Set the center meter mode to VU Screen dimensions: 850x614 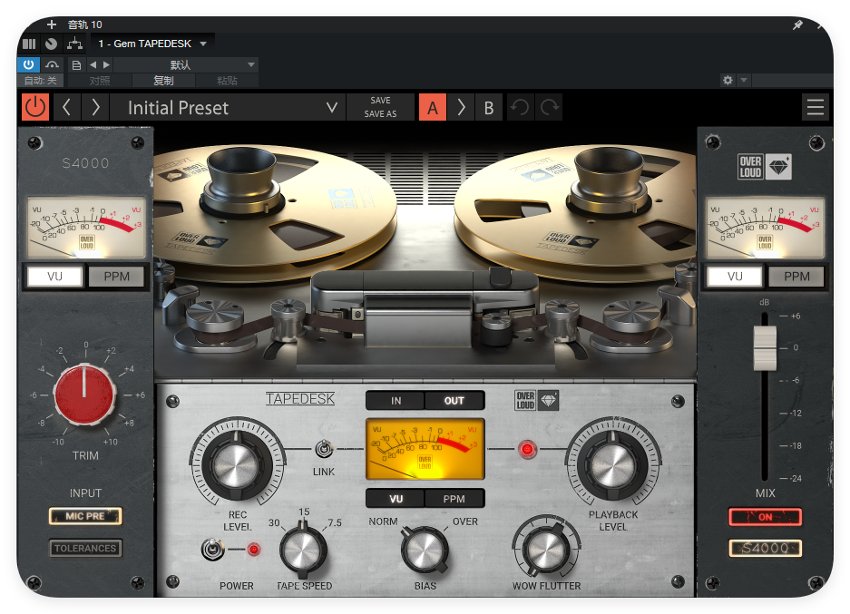(x=396, y=499)
